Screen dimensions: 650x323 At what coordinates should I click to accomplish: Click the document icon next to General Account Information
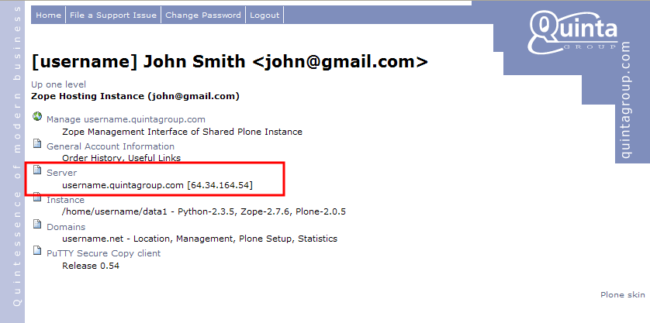click(36, 144)
